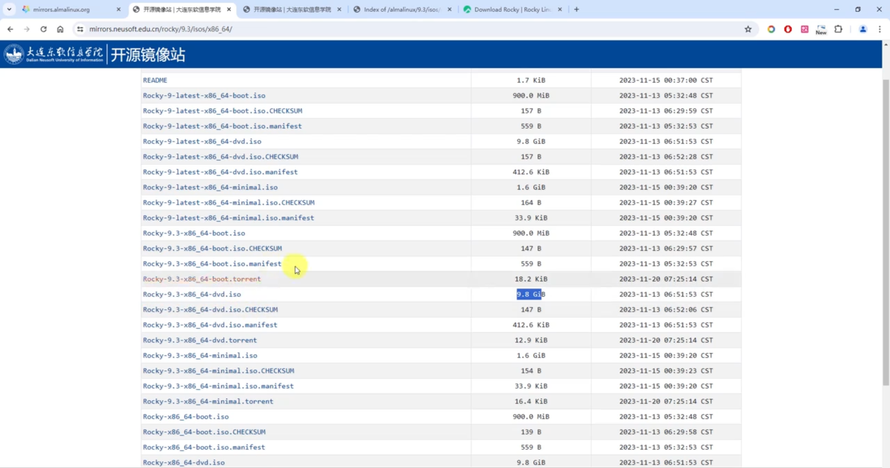Download Rocky-9.3-x86_64-boot.iso
This screenshot has height=468, width=890.
(x=194, y=233)
